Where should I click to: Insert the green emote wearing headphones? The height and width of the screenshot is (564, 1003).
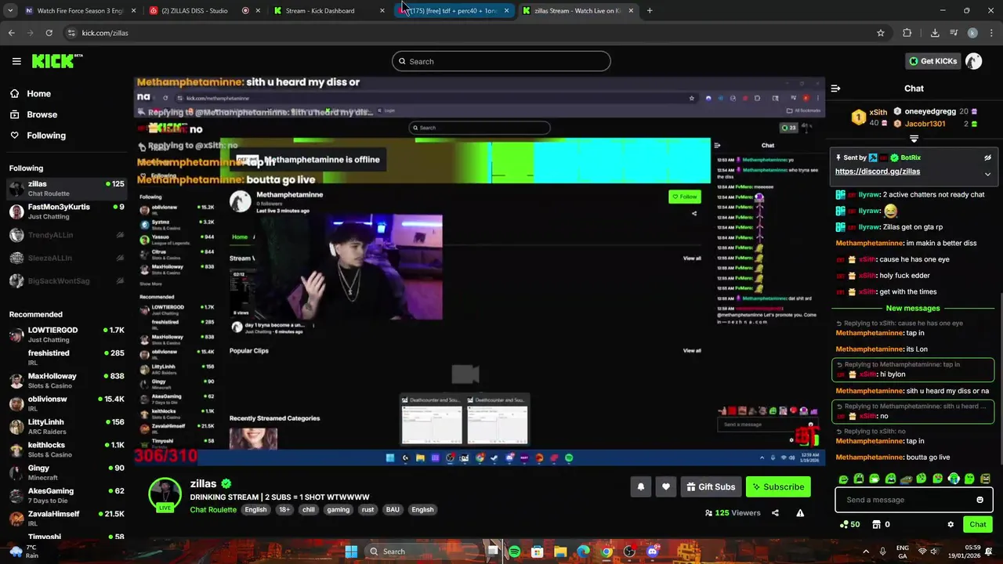(x=954, y=479)
